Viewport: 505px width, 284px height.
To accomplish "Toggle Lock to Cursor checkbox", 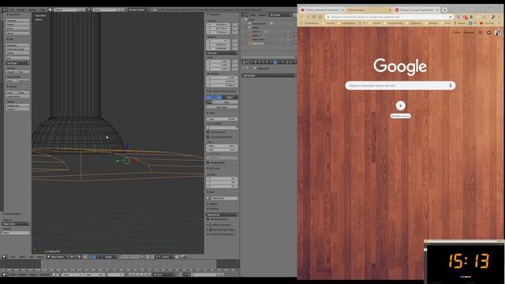I will (x=208, y=132).
